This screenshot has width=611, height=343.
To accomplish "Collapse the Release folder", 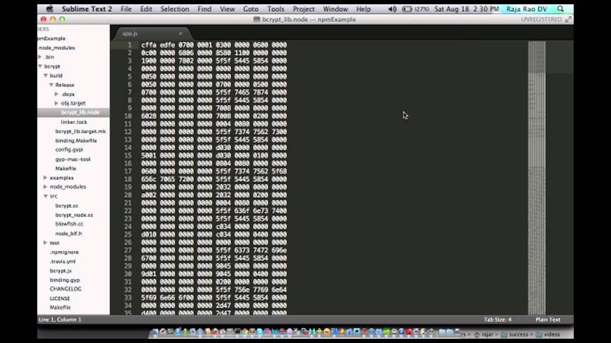I will point(51,85).
